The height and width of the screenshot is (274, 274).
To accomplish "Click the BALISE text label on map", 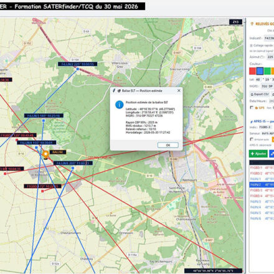I will [58, 152].
